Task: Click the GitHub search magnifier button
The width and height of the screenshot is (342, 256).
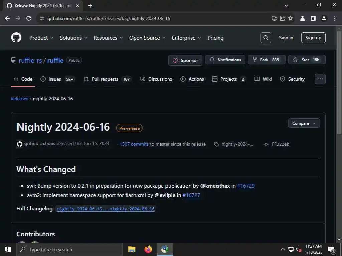Action: (266, 38)
